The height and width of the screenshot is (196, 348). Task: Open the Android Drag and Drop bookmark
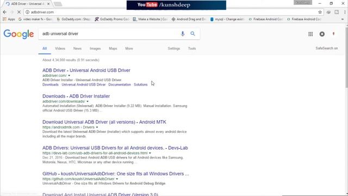point(189,20)
